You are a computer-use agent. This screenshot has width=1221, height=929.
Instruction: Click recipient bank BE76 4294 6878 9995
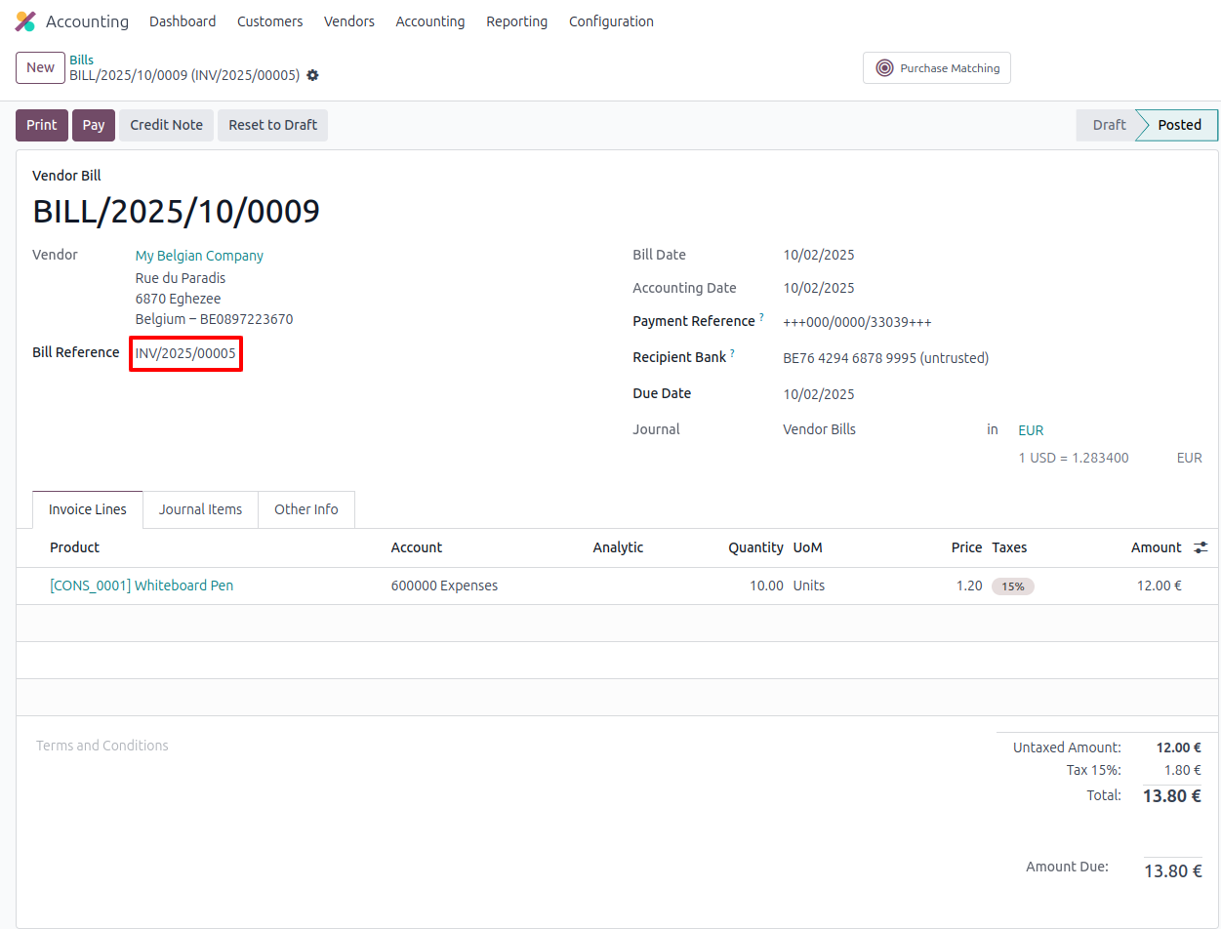click(886, 358)
